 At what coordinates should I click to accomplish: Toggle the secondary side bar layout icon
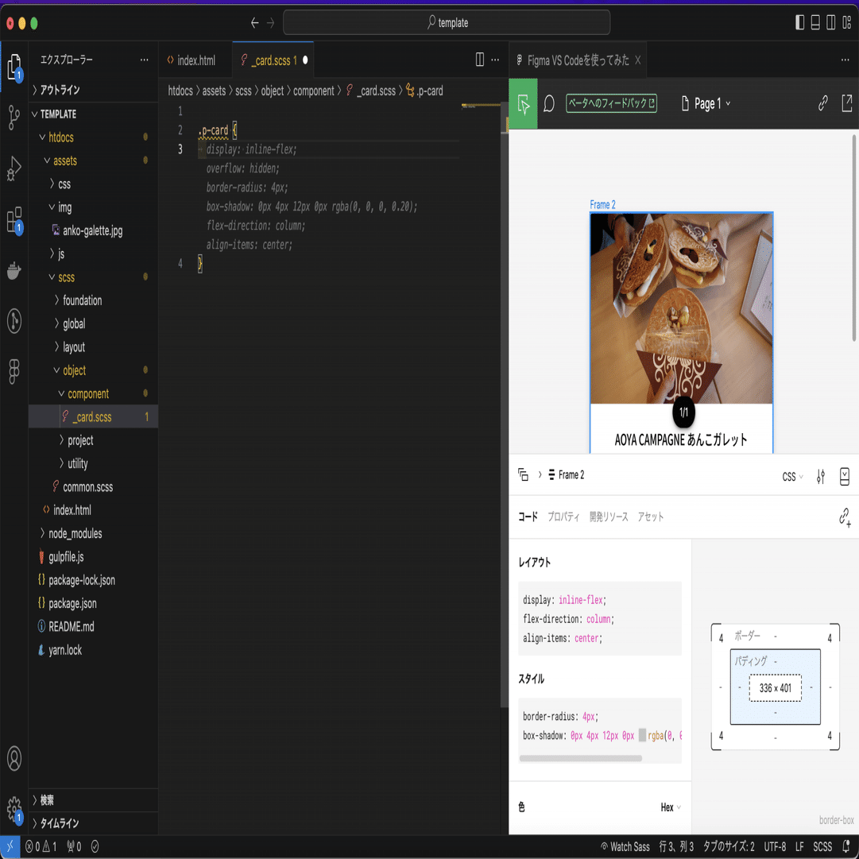pos(831,22)
